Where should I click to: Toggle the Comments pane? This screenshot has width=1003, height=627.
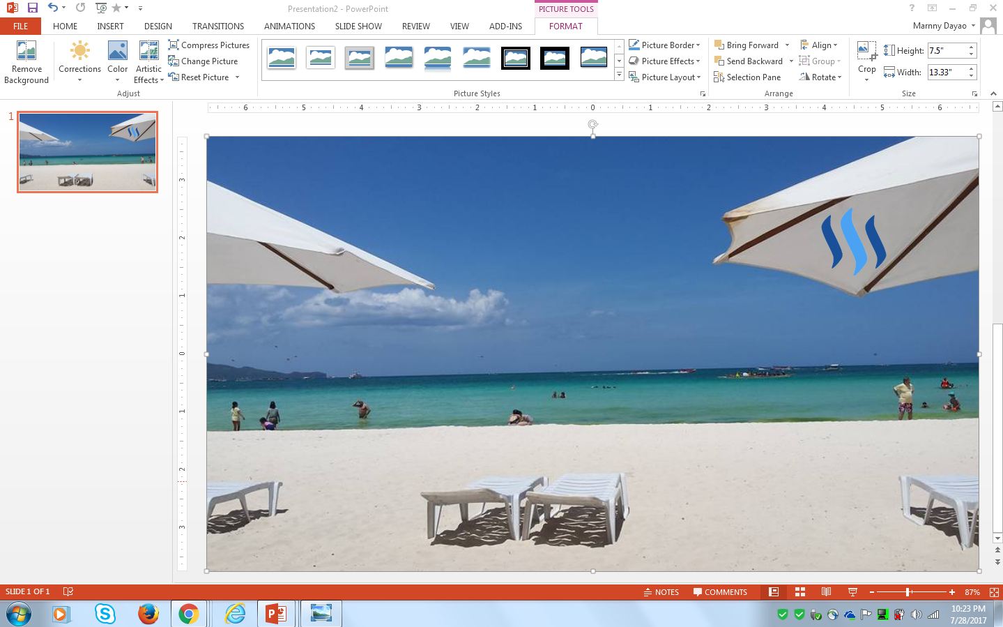720,592
